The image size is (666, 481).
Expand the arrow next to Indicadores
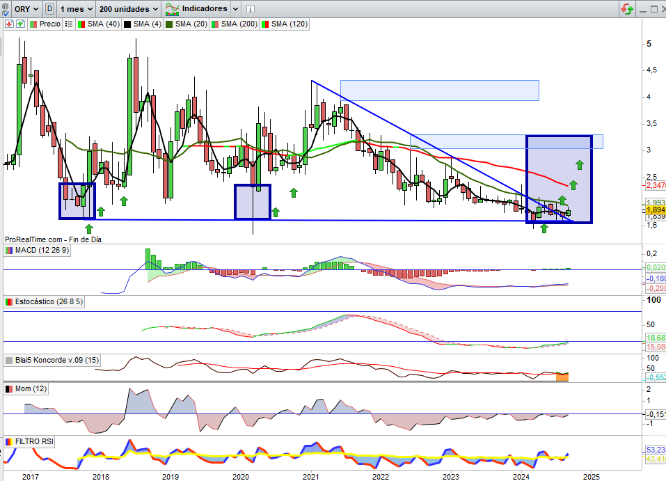point(235,9)
